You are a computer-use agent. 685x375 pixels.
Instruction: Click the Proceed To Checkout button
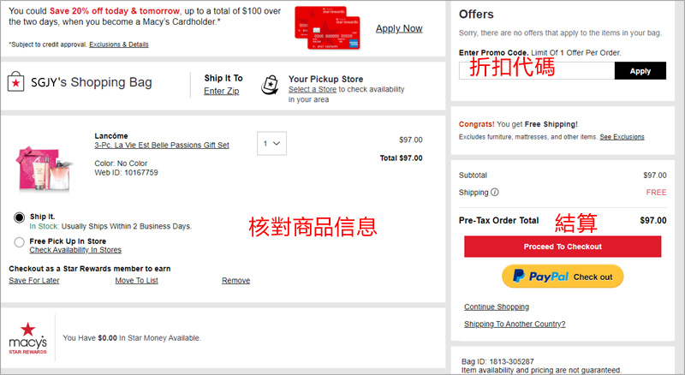[562, 247]
